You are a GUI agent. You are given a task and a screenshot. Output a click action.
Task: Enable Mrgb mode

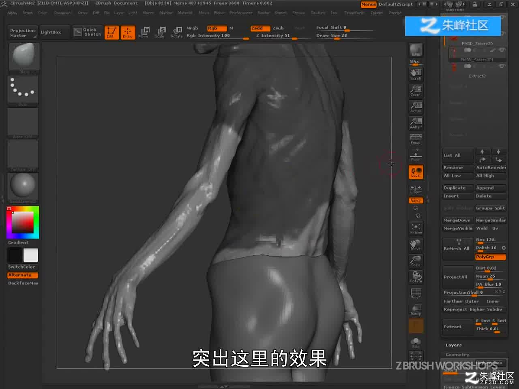192,28
